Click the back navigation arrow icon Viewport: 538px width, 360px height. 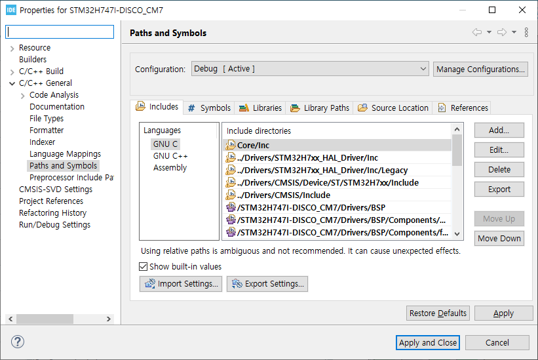click(476, 32)
